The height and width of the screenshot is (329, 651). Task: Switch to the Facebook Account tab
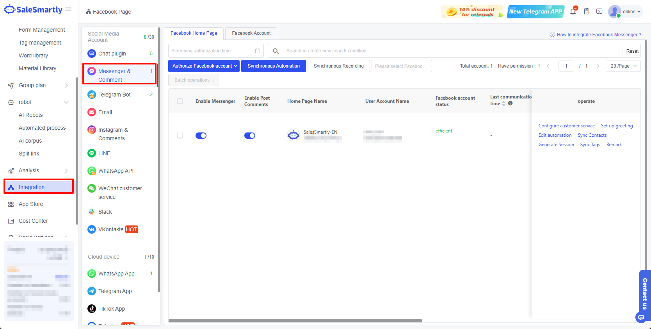point(251,33)
